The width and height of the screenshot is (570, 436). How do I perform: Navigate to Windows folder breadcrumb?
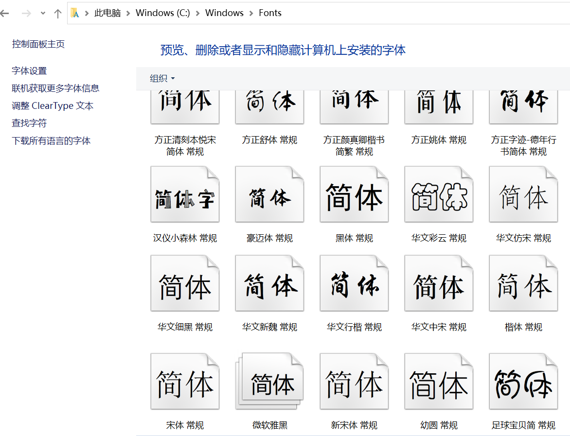pos(224,13)
